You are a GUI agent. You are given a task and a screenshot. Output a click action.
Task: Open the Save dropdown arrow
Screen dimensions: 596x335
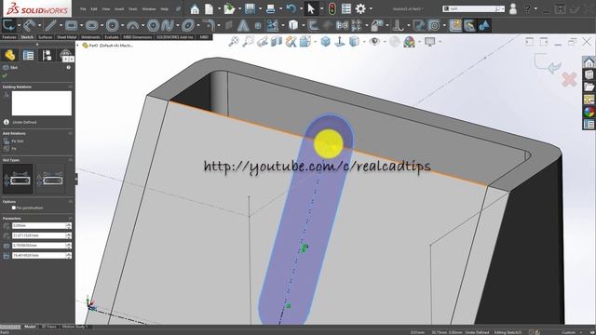(x=260, y=8)
